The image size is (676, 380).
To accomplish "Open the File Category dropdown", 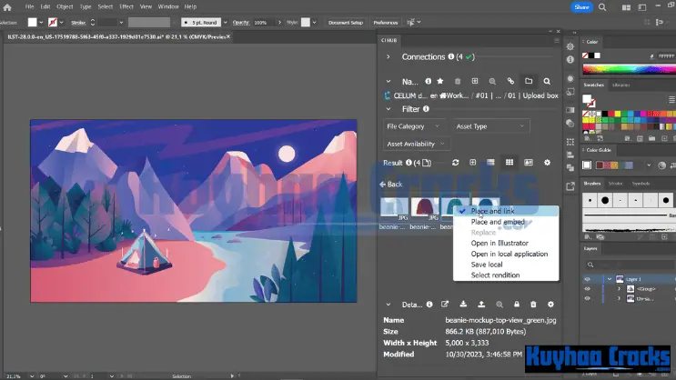I will (x=413, y=126).
